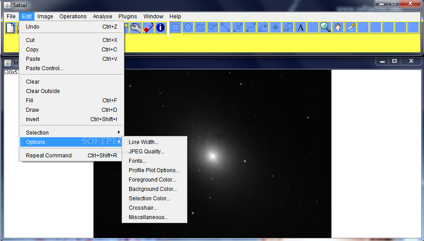Image resolution: width=424 pixels, height=241 pixels.
Task: Open Foreground Color... option
Action: [154, 180]
